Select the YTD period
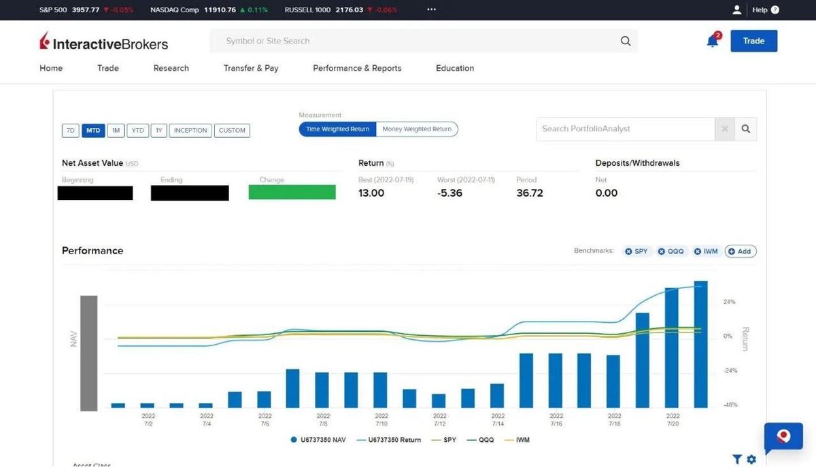The image size is (816, 467). coord(138,131)
